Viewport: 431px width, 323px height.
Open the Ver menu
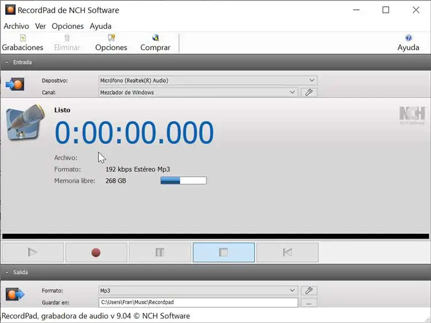tap(40, 26)
